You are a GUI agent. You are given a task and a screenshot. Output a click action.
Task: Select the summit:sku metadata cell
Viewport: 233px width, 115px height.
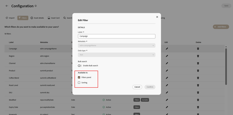[x=45, y=93]
